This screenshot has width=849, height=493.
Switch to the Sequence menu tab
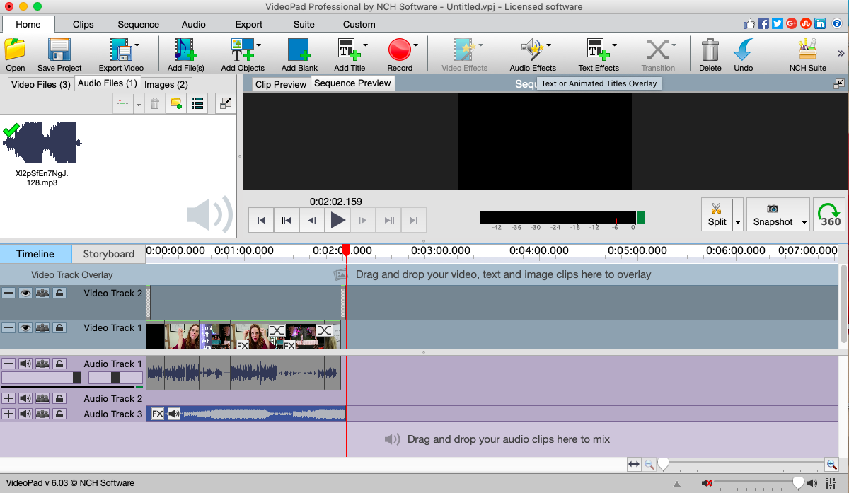click(x=138, y=24)
